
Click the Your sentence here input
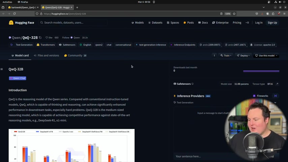204,156
